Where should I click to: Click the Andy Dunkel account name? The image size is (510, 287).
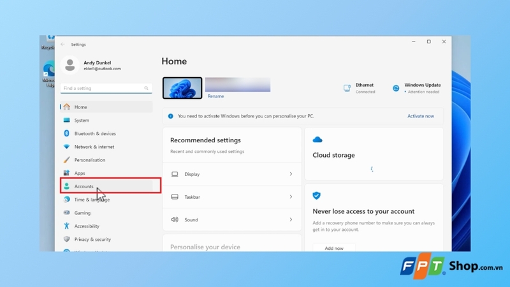click(98, 63)
